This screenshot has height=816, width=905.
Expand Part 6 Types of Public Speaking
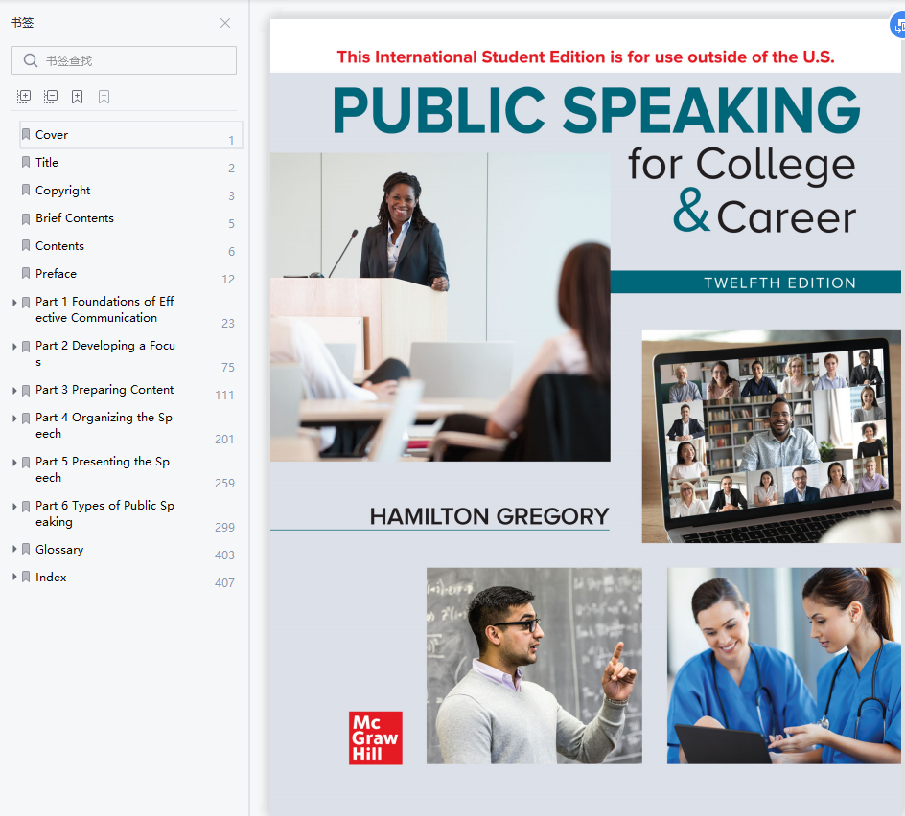point(14,507)
